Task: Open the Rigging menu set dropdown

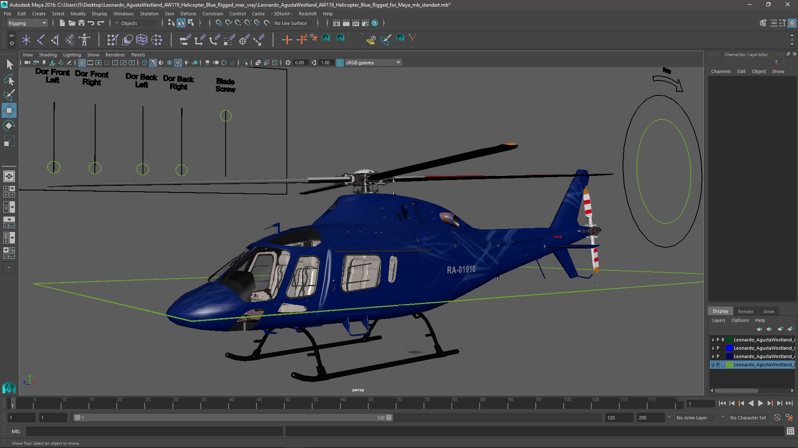Action: coord(27,23)
